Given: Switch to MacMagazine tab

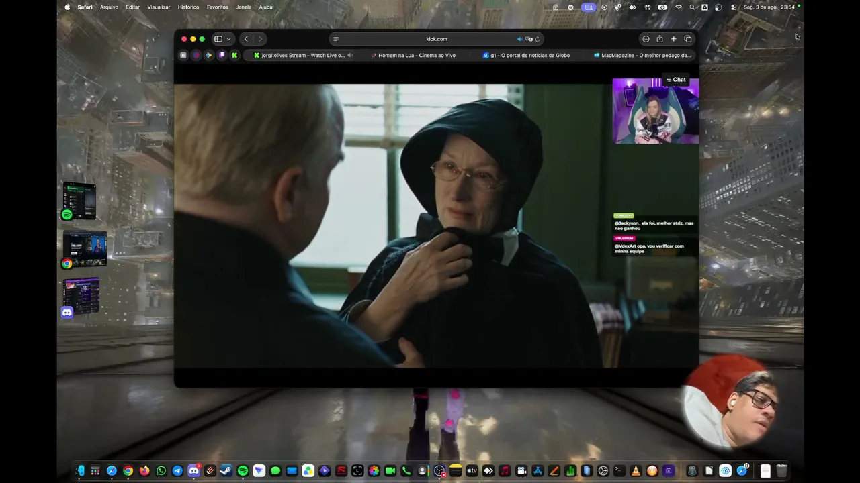Looking at the screenshot, I should [x=642, y=56].
